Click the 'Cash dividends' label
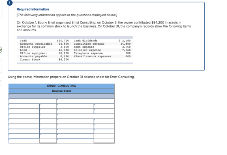The height and width of the screenshot is (155, 227). (86, 41)
